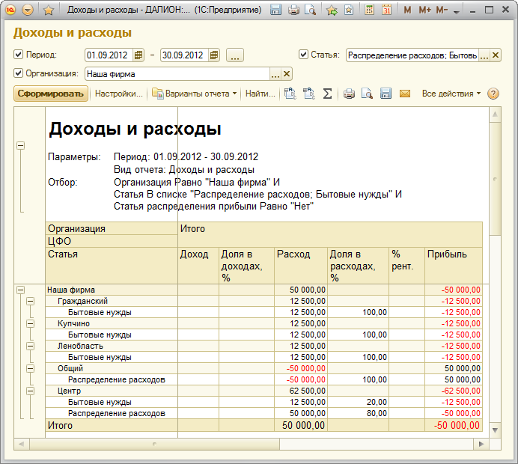Click the vertical scrollbar up arrow
This screenshot has width=518, height=464.
[495, 115]
